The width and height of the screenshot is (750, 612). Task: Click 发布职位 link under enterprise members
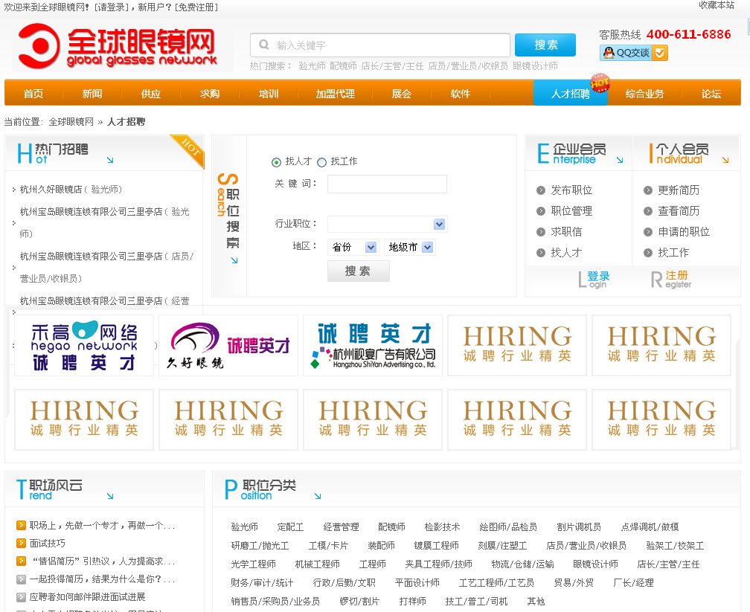click(x=571, y=190)
